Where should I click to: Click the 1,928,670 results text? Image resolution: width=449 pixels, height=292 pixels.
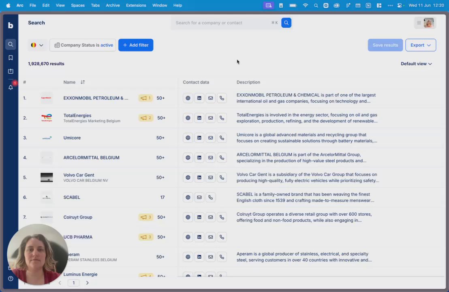click(46, 64)
